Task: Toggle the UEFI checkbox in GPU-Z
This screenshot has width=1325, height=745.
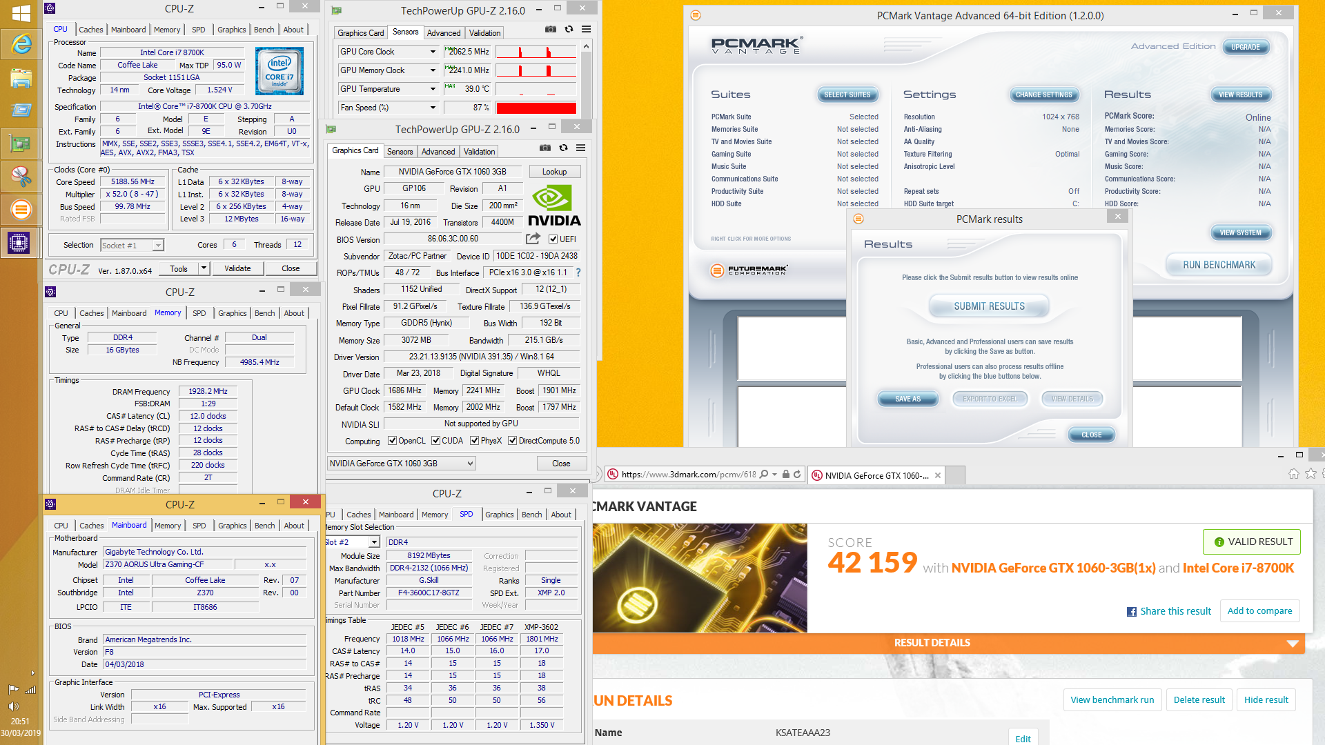Action: 553,239
